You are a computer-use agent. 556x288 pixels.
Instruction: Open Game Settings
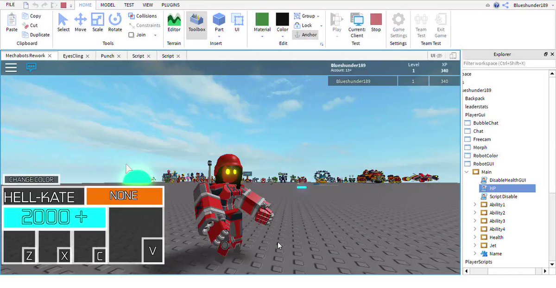pyautogui.click(x=398, y=26)
